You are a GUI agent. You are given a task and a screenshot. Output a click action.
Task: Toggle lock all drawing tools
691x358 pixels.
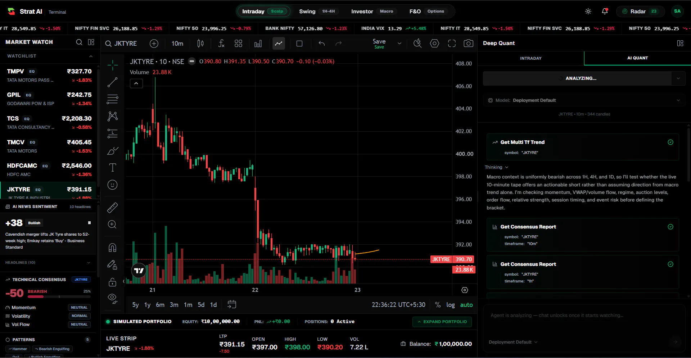(113, 282)
